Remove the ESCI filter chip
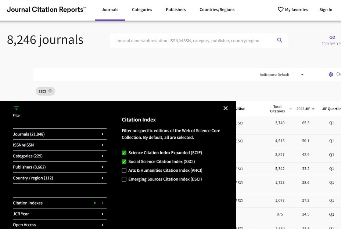The height and width of the screenshot is (229, 341). coord(50,91)
